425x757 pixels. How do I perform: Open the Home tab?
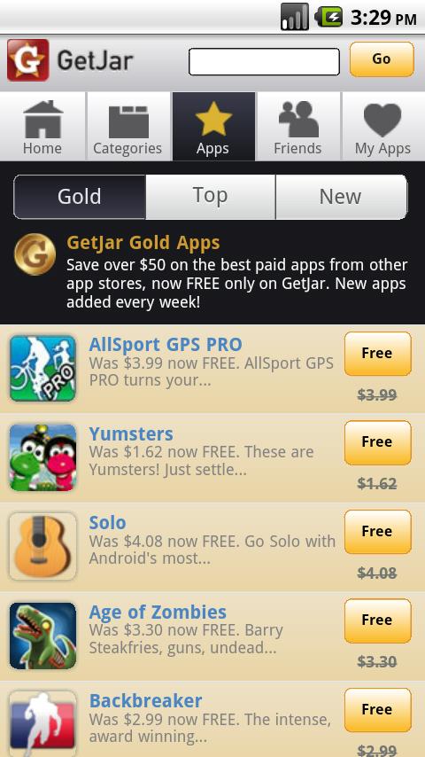point(42,127)
